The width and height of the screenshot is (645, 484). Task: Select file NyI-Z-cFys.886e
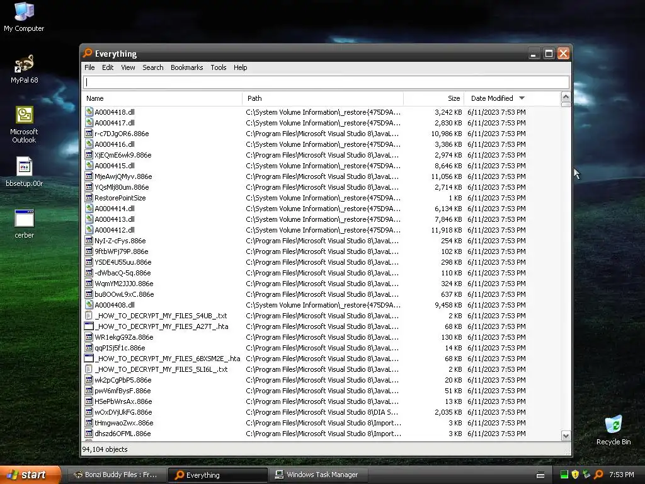click(120, 240)
